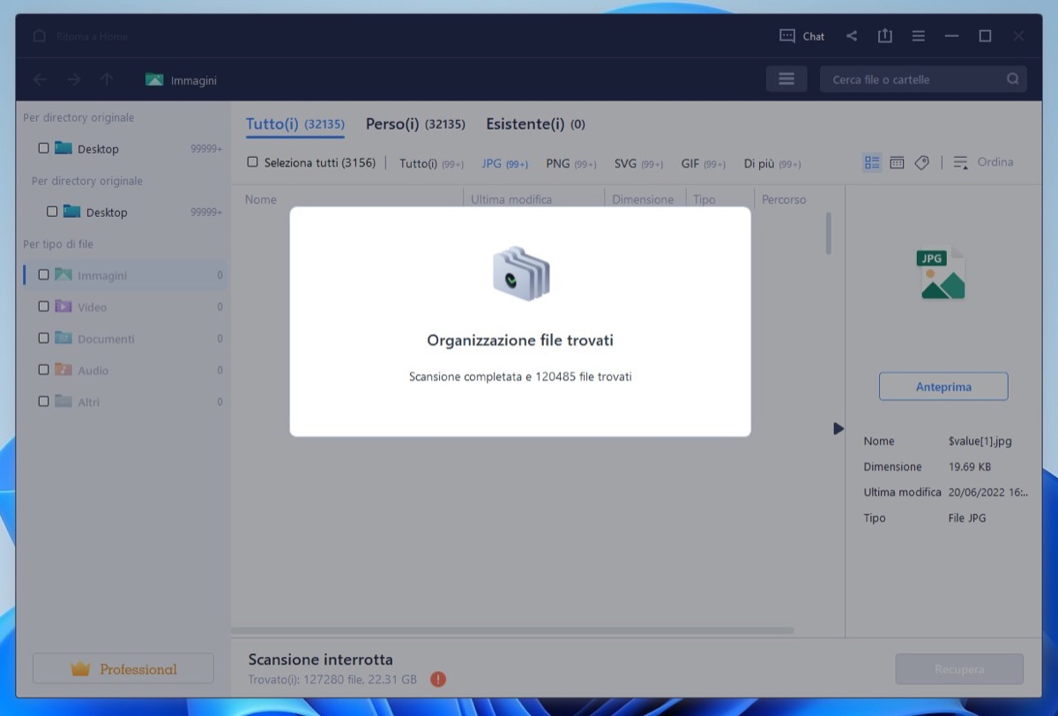Image resolution: width=1058 pixels, height=716 pixels.
Task: Collapse preview panel with the arrow
Action: [x=838, y=429]
